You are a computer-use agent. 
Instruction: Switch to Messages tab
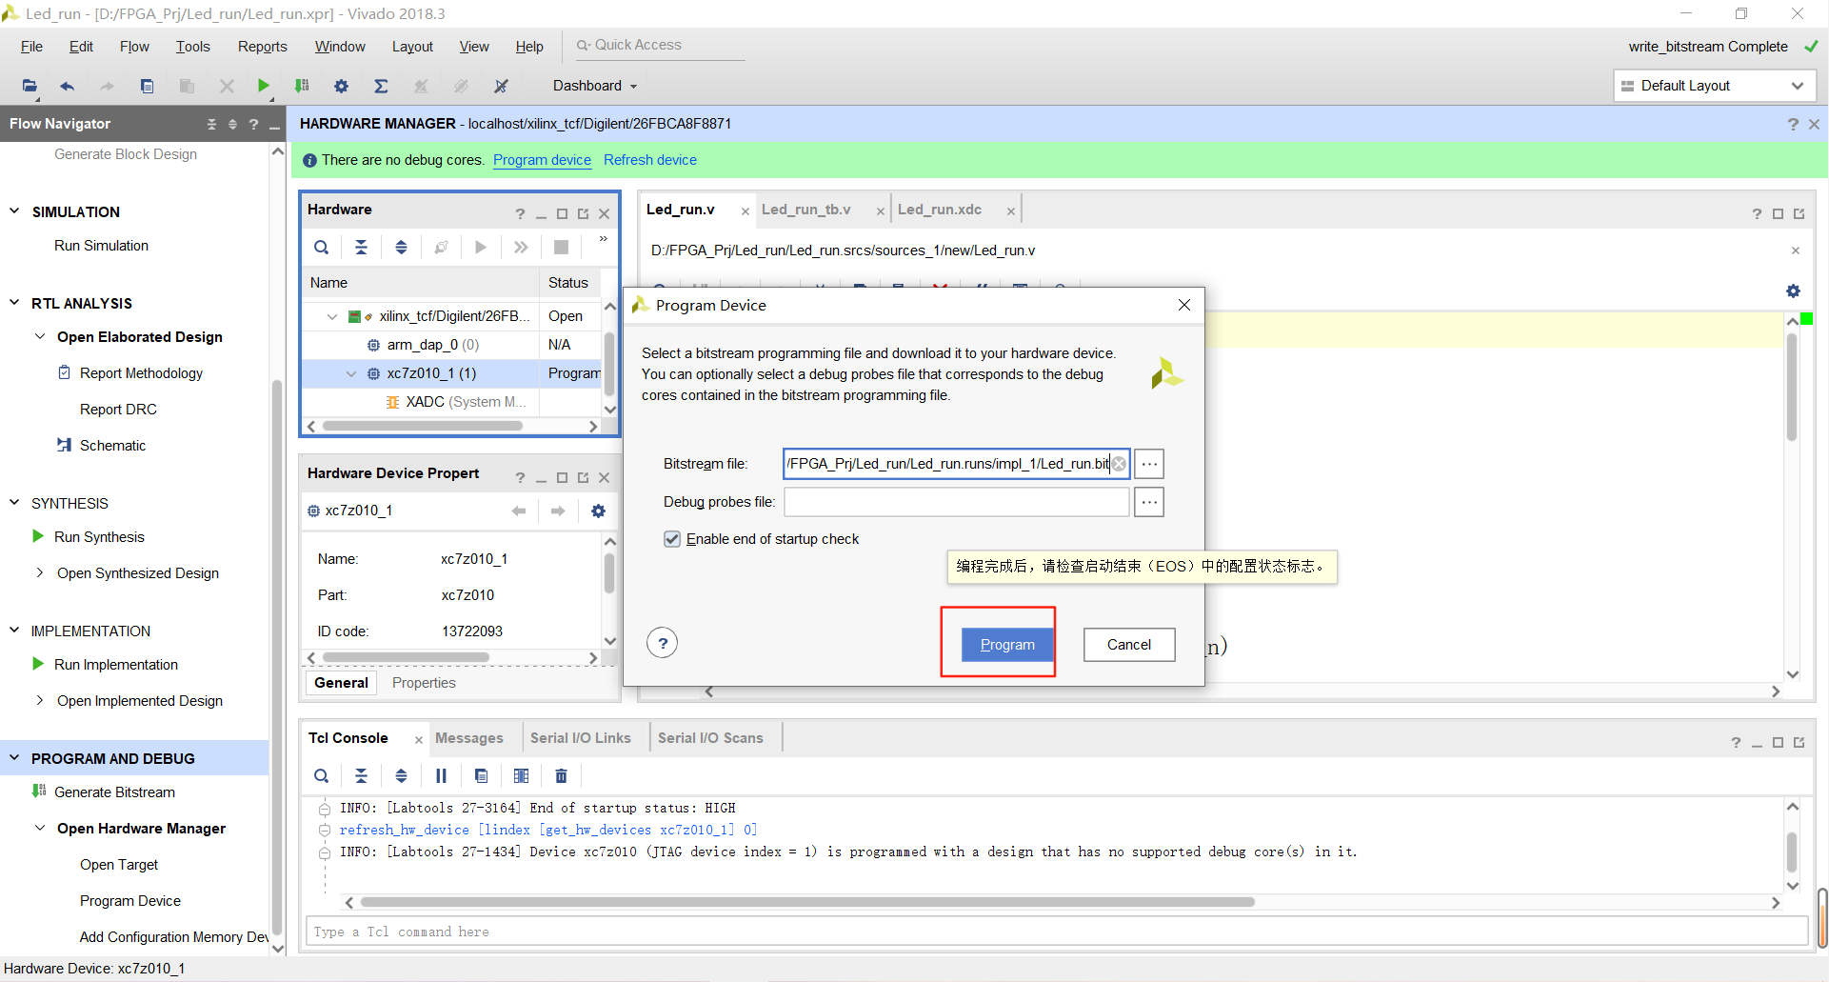tap(468, 738)
